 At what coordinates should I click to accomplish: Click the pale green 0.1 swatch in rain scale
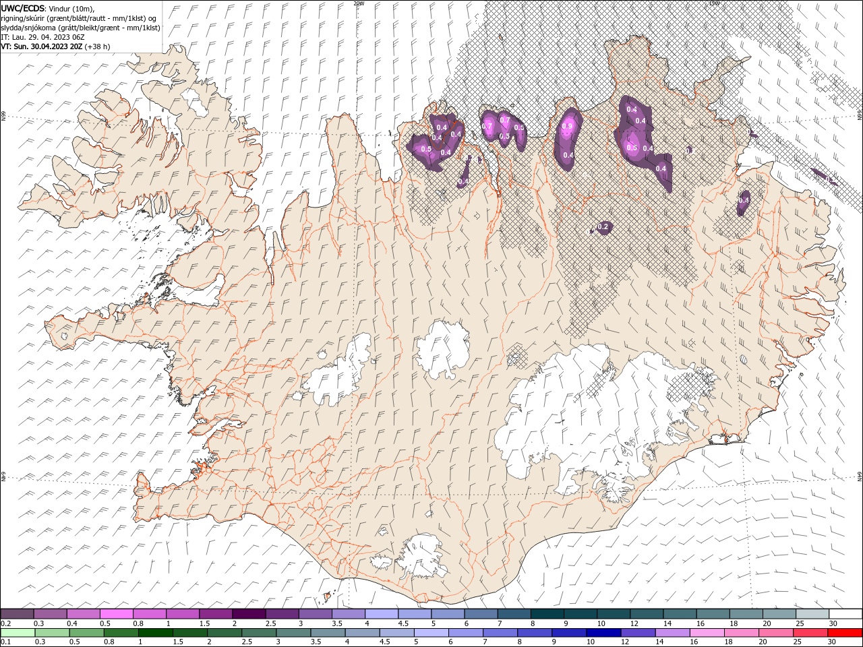click(18, 633)
